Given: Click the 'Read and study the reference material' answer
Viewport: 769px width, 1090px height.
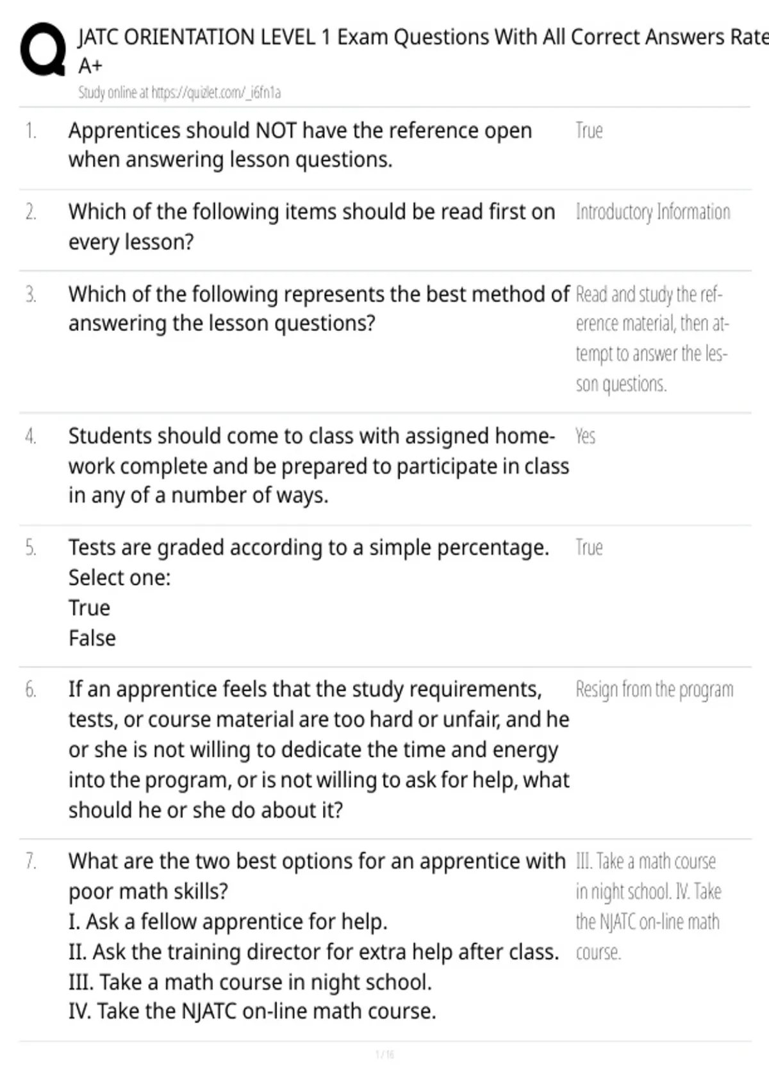Looking at the screenshot, I should coord(652,339).
